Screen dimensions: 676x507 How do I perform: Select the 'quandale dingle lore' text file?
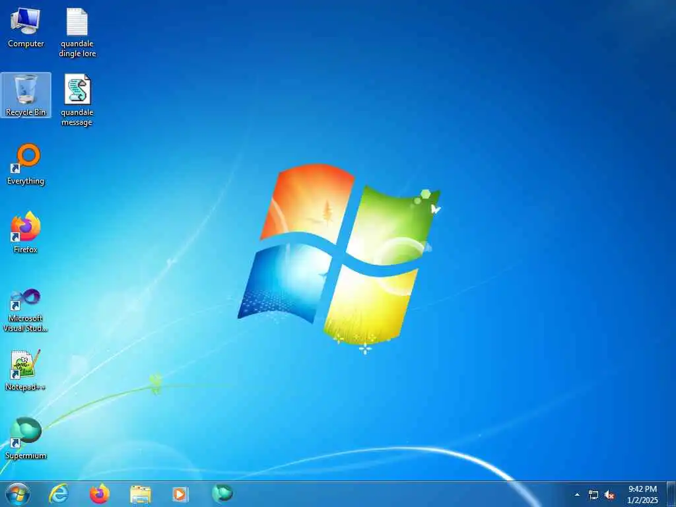[77, 33]
